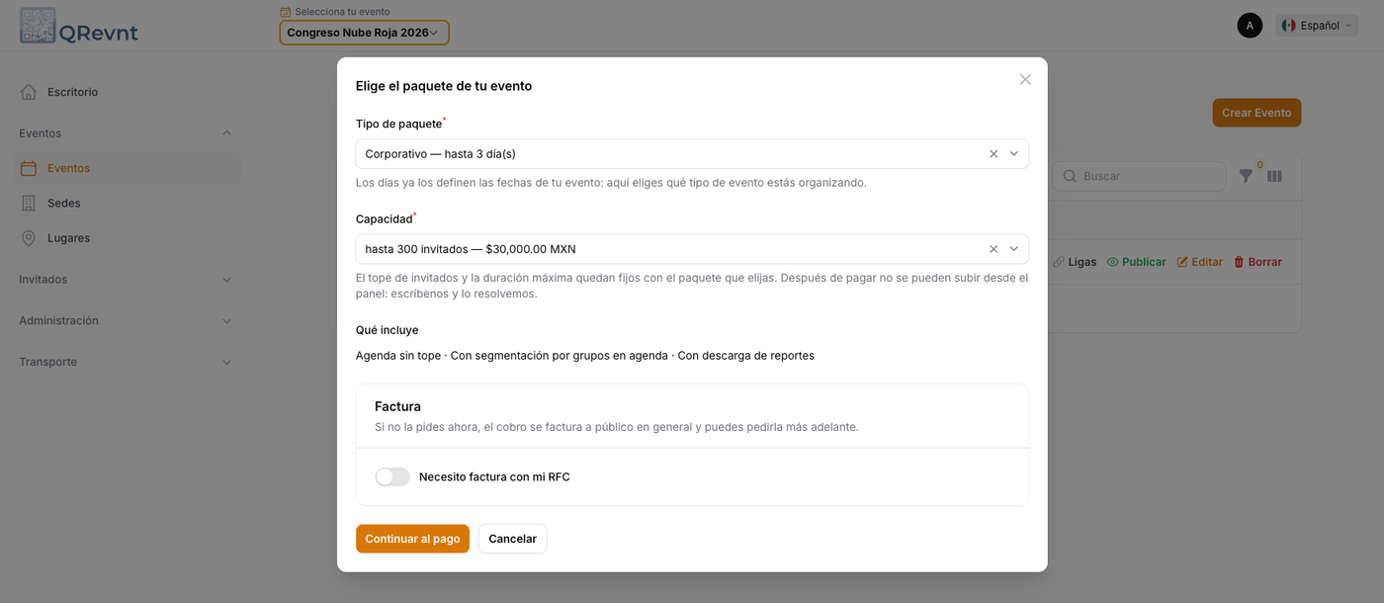Open the column visibility icon

[1274, 176]
